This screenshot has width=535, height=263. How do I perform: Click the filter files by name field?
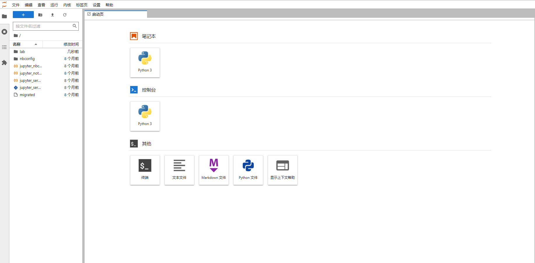click(43, 26)
